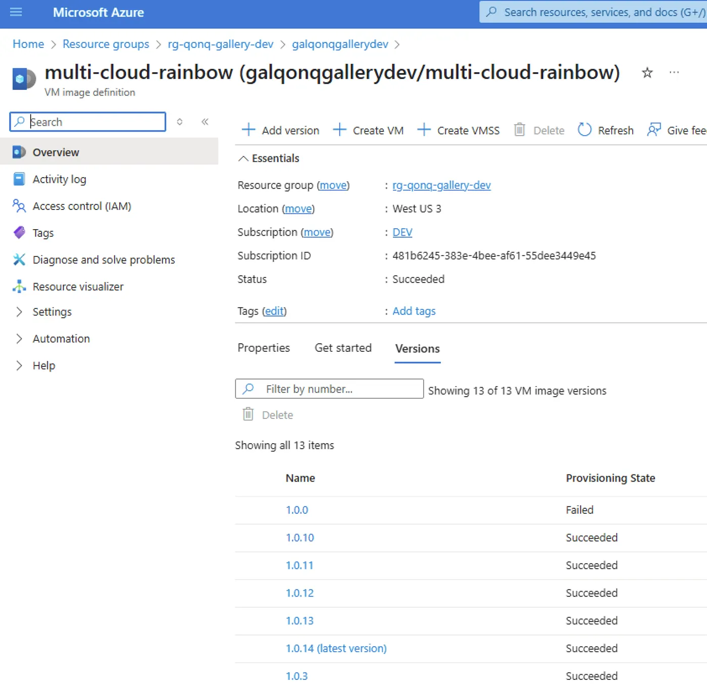Click the Access control (IAM) people icon
Image resolution: width=707 pixels, height=690 pixels.
point(19,206)
